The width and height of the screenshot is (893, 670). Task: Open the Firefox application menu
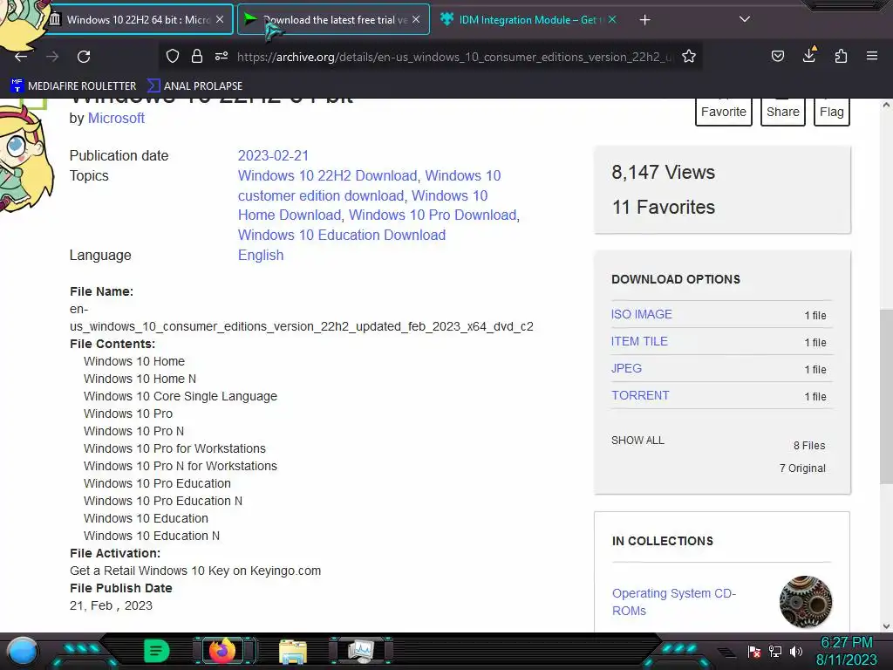tap(872, 56)
